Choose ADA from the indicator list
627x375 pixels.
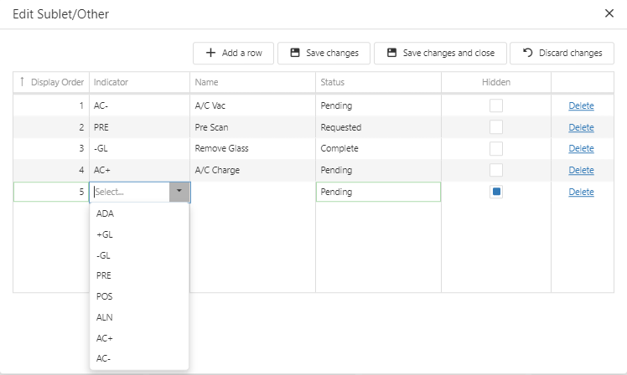pyautogui.click(x=105, y=213)
